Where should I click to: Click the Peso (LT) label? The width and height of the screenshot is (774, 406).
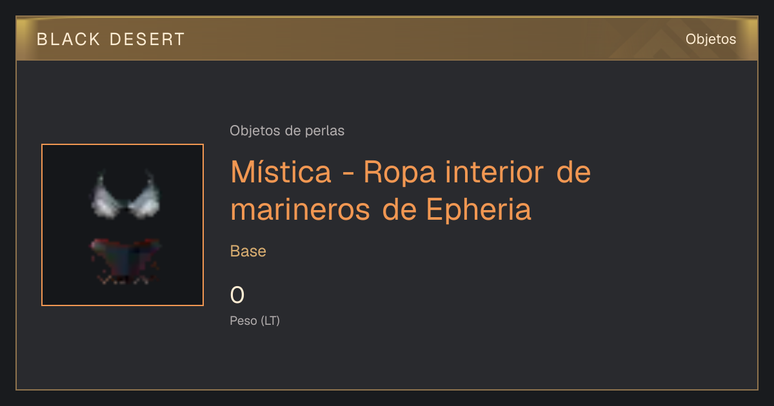[255, 320]
